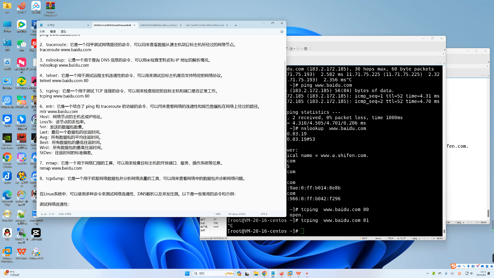Open 360 Security Guard desktop icon
Image resolution: width=494 pixels, height=278 pixels.
coord(22,83)
